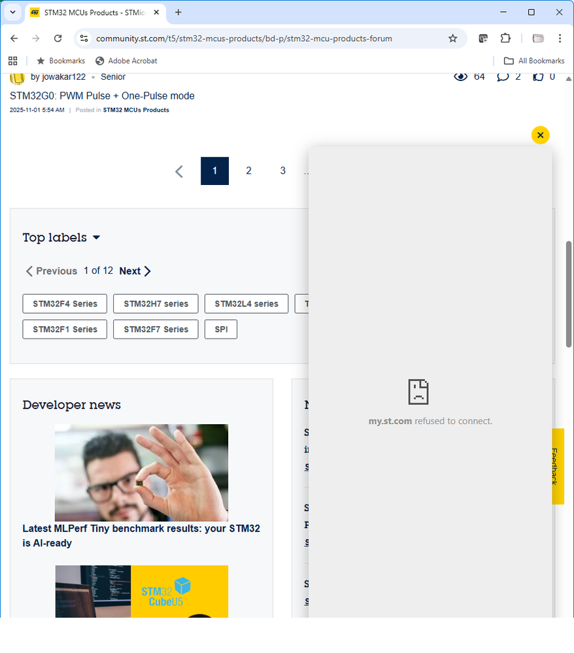
Task: Open the Adobe Acrobat bookmark
Action: pyautogui.click(x=126, y=61)
